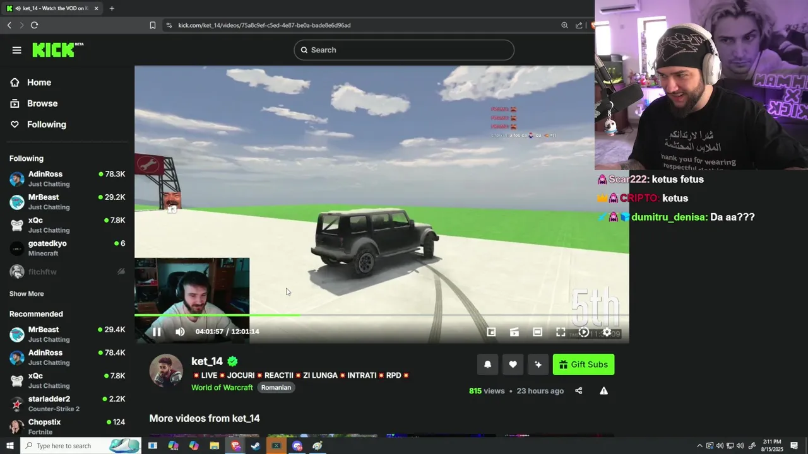808x454 pixels.
Task: Open MrBeast in Recommended list
Action: (67, 334)
